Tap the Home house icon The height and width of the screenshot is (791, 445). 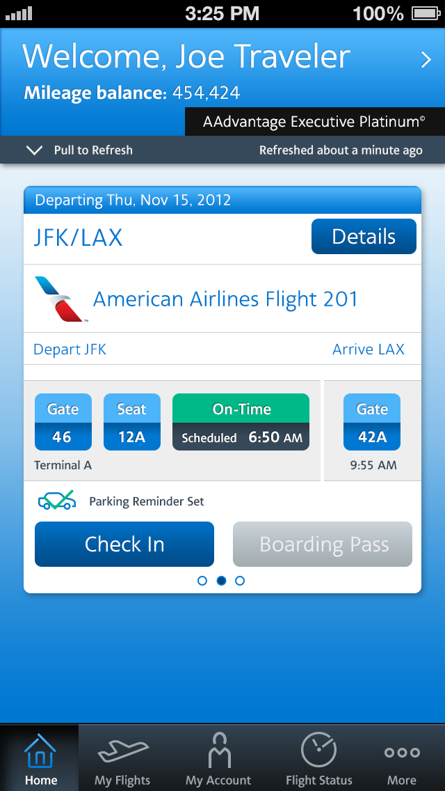pyautogui.click(x=40, y=751)
